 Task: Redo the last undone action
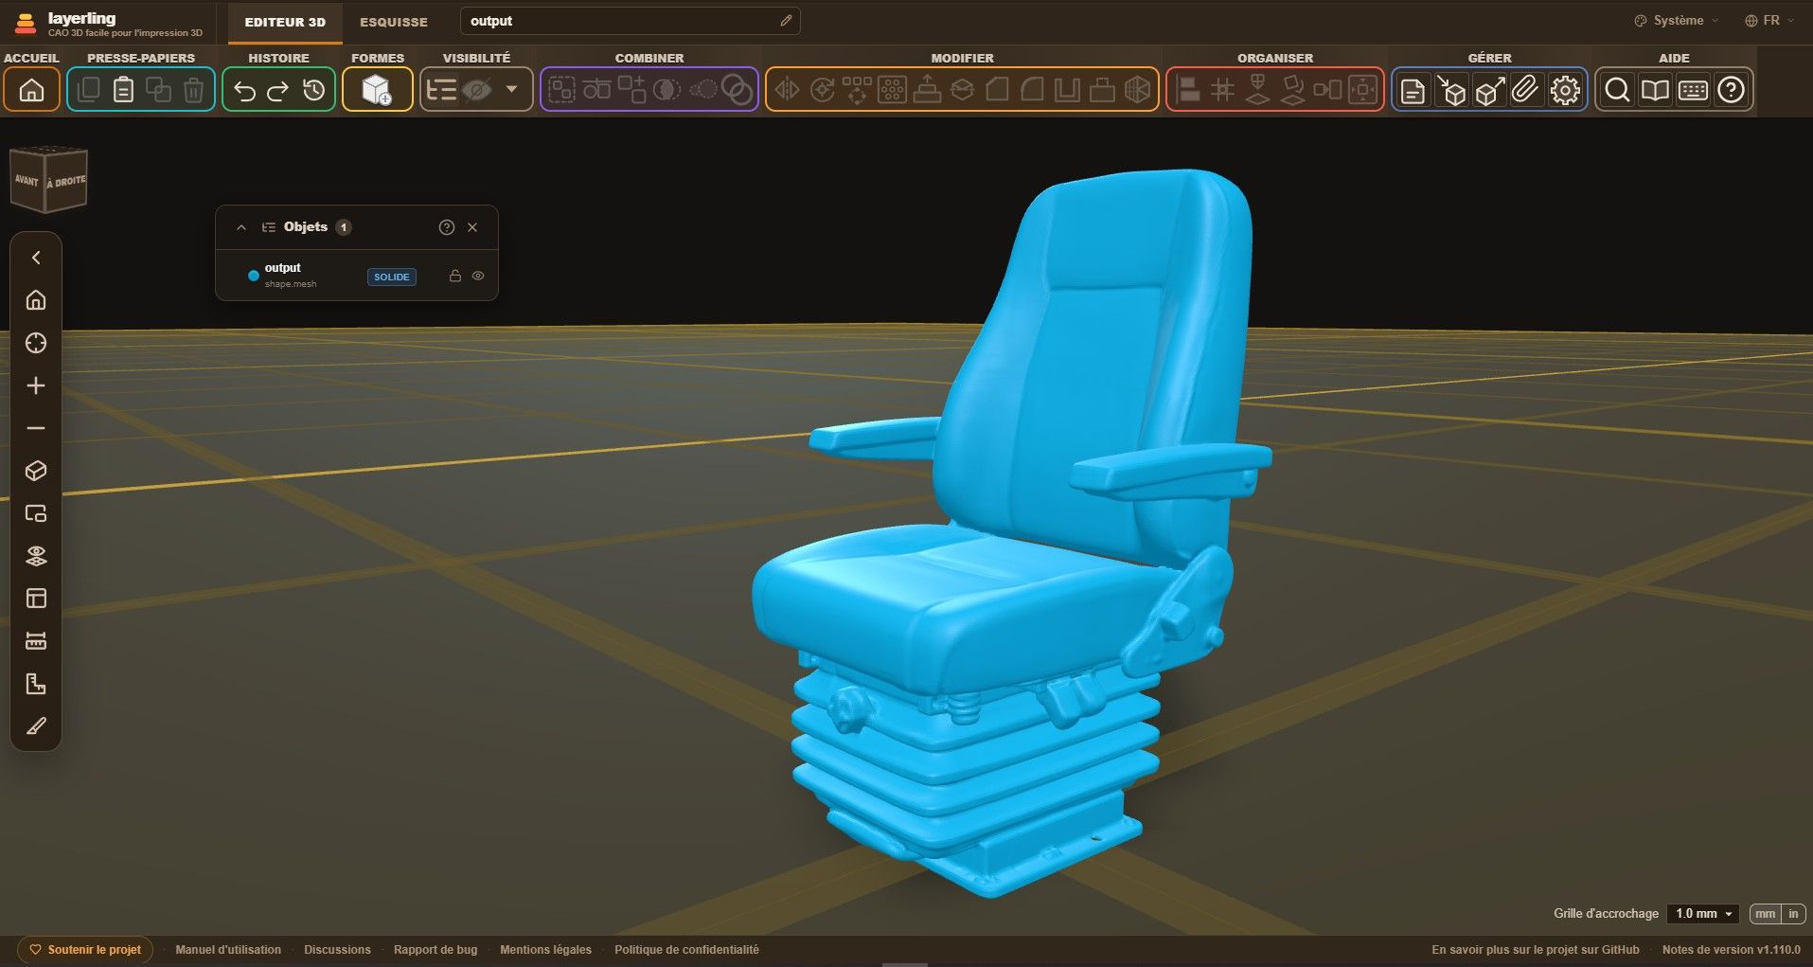278,90
